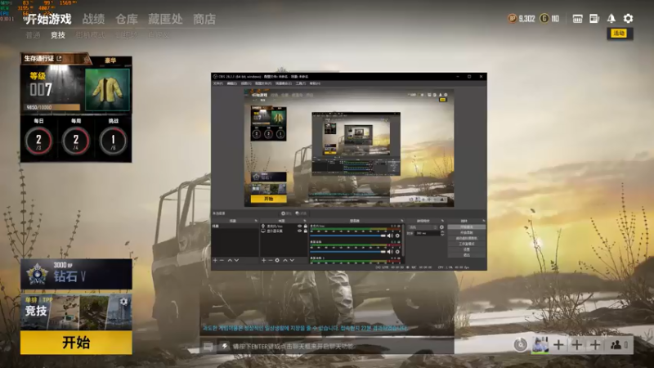Mute the second OBS mixer channel
The width and height of the screenshot is (654, 368).
390,252
